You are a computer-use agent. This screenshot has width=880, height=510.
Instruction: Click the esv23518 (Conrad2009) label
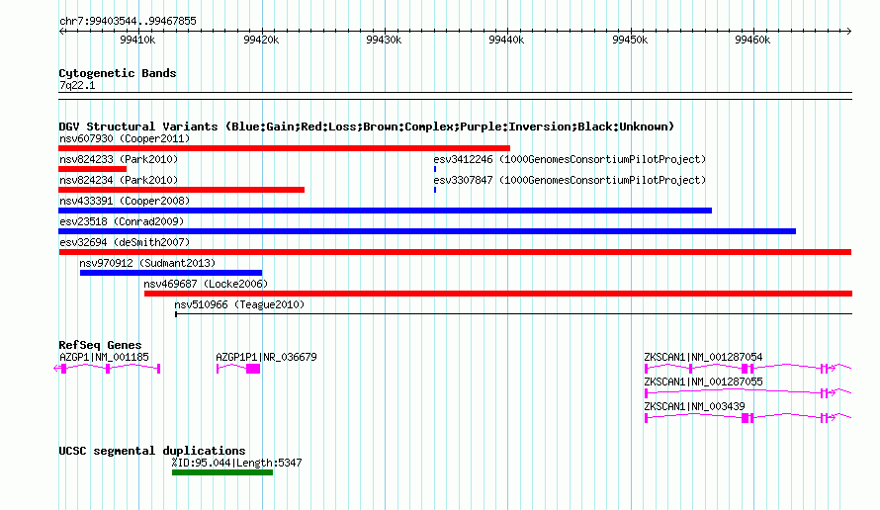[122, 221]
